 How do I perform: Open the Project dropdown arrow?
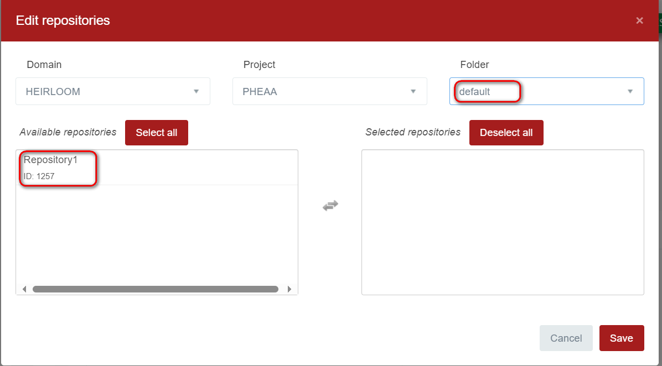pos(413,92)
